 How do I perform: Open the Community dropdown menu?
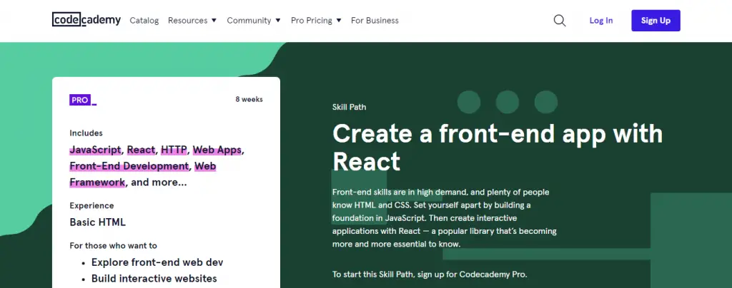pyautogui.click(x=253, y=21)
